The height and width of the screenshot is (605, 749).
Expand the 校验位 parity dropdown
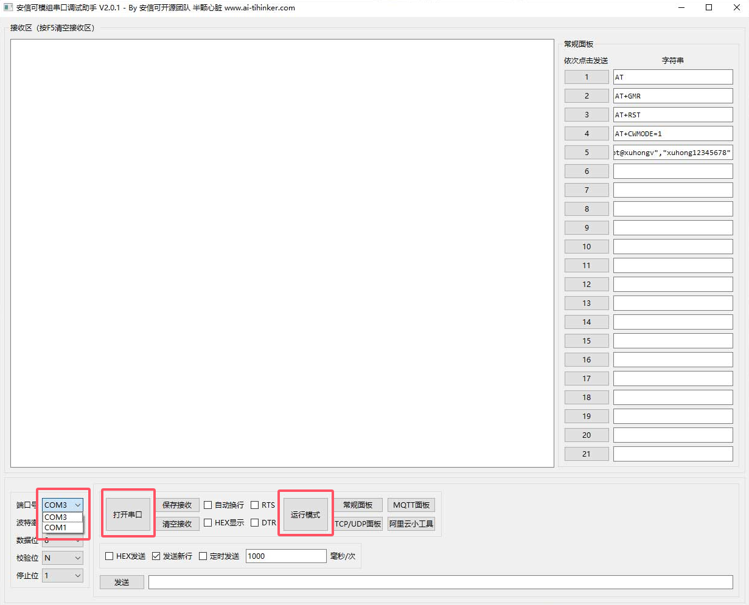click(x=63, y=558)
